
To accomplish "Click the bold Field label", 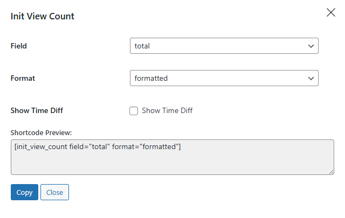I will click(x=19, y=46).
